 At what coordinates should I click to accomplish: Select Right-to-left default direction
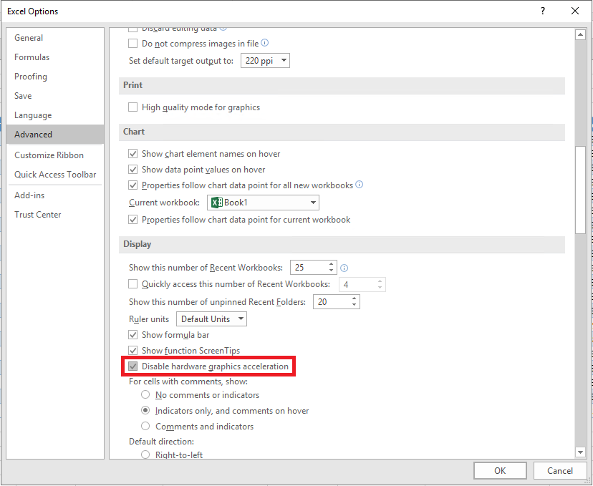click(145, 455)
